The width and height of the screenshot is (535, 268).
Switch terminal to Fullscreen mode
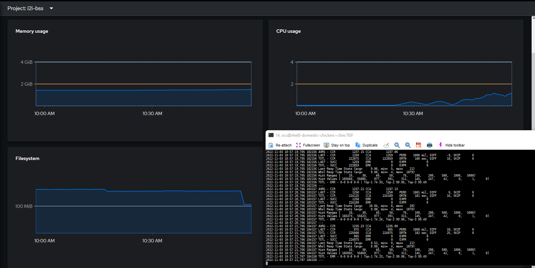(308, 145)
